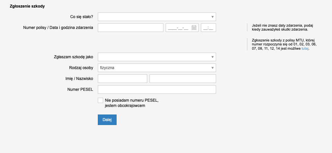This screenshot has width=332, height=153.
Task: Click the 'Imię / Nazwisko' label text
Action: [x=77, y=79]
